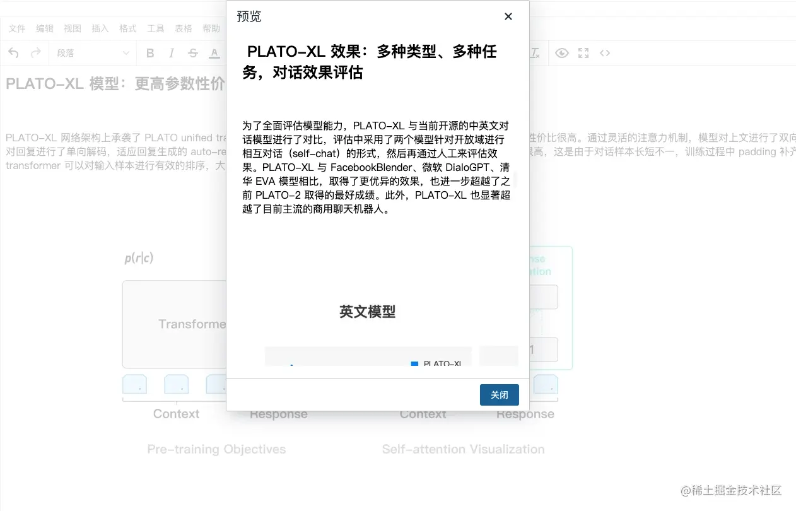Click the 英文模型 chart title in preview
This screenshot has height=511, width=796.
click(x=367, y=311)
